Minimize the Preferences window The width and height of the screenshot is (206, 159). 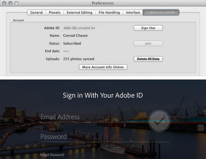(x=10, y=3)
